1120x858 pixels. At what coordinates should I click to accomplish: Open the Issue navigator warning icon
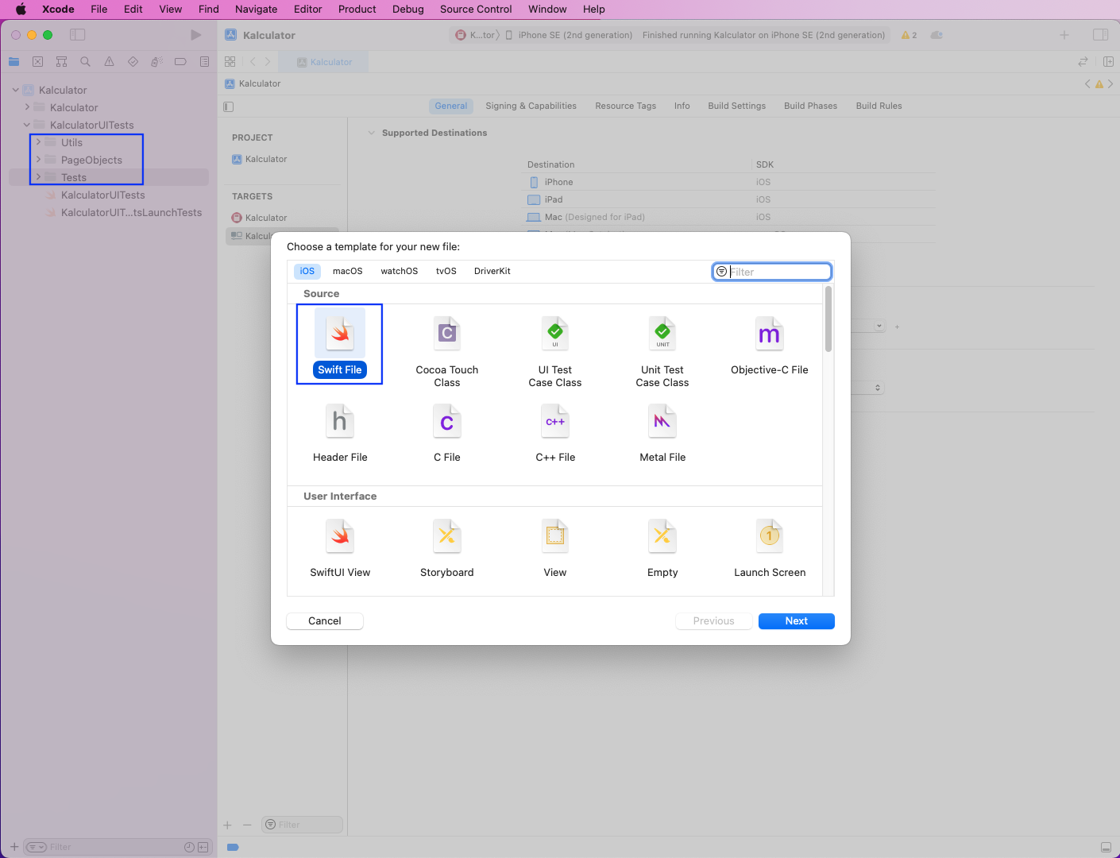pyautogui.click(x=109, y=62)
